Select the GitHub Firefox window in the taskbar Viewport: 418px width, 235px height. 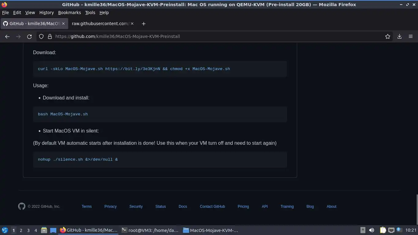89,230
